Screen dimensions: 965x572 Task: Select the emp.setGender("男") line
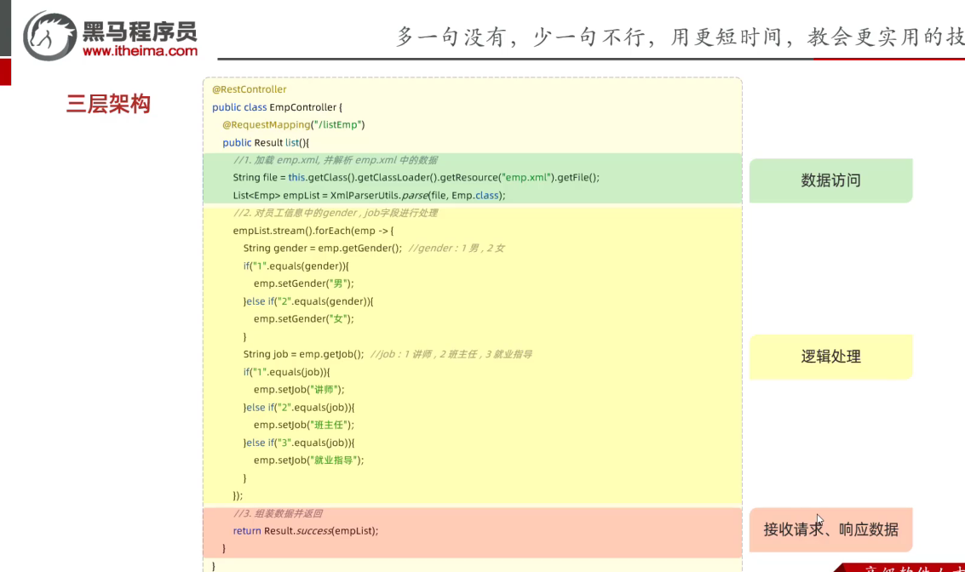[304, 283]
